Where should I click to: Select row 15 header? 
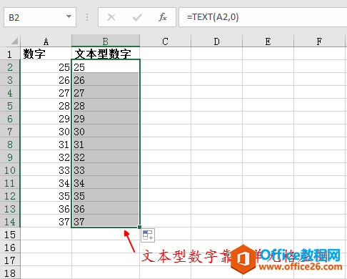(10, 234)
